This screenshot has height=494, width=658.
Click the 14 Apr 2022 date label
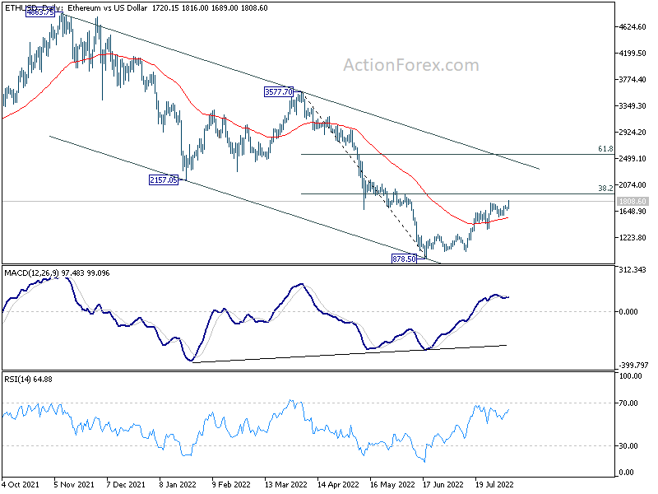338,485
